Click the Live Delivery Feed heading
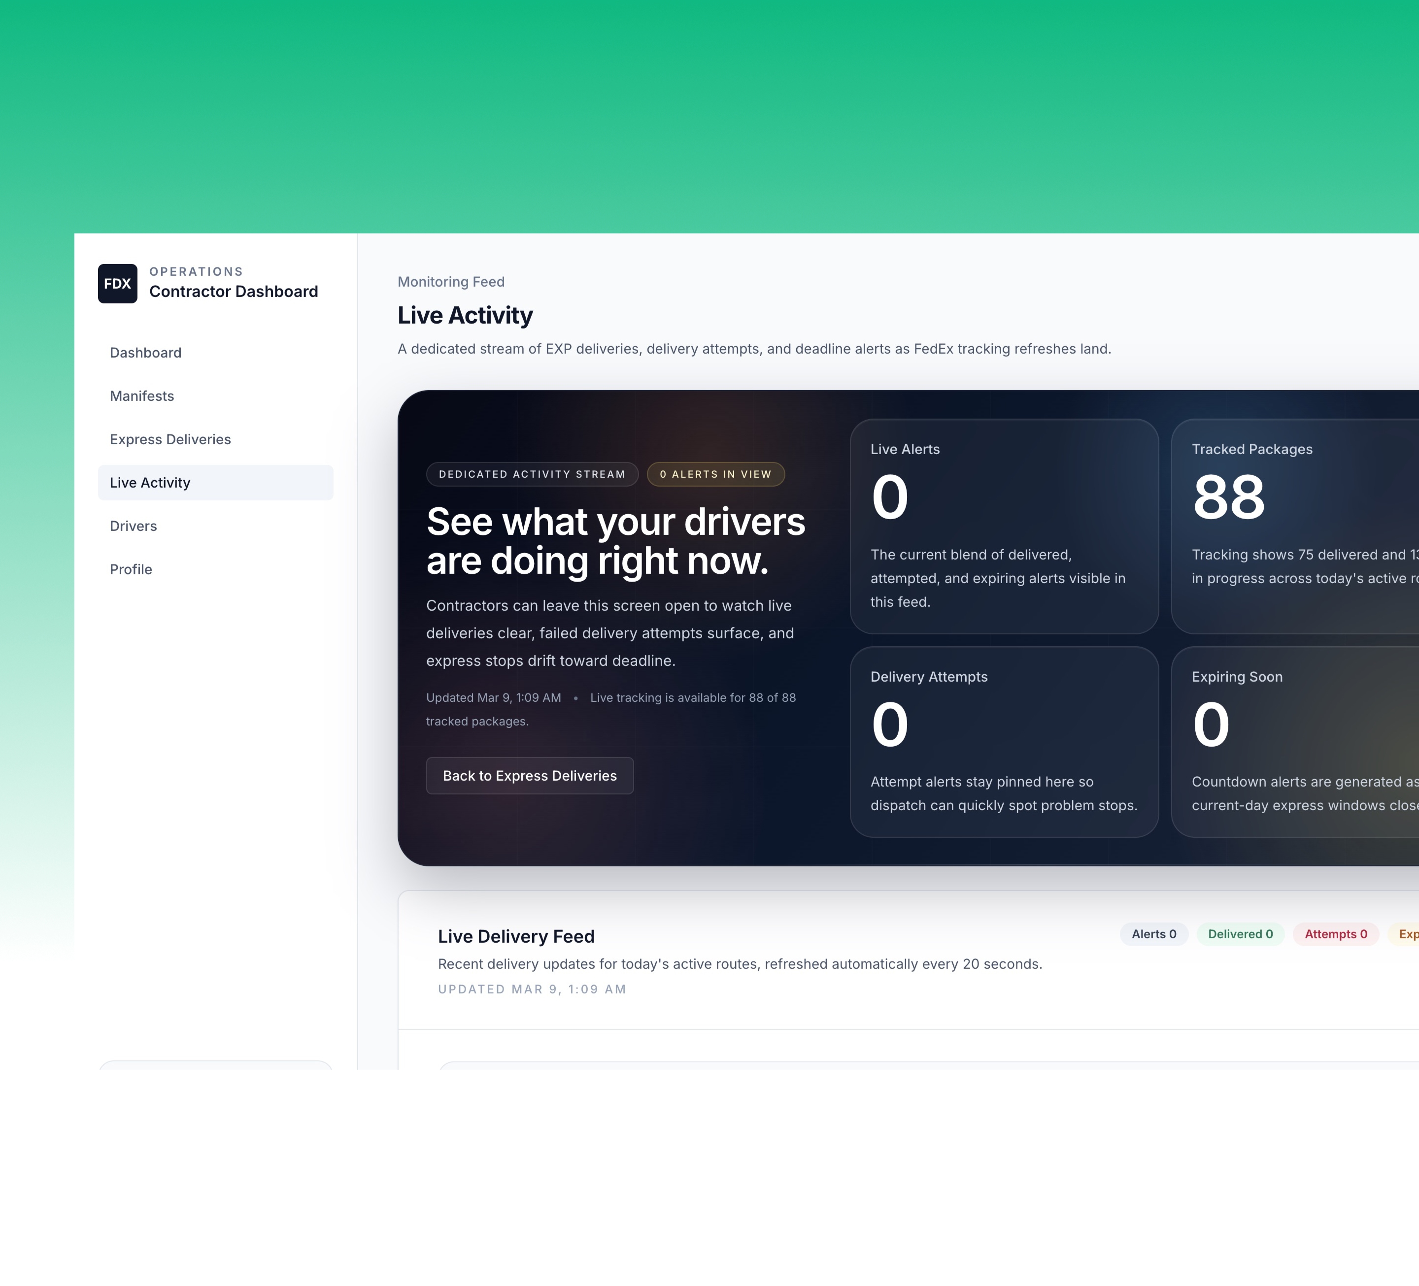Image resolution: width=1419 pixels, height=1286 pixels. 516,936
